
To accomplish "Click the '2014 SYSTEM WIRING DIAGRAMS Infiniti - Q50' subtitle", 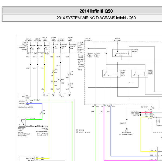I will click(x=96, y=18).
